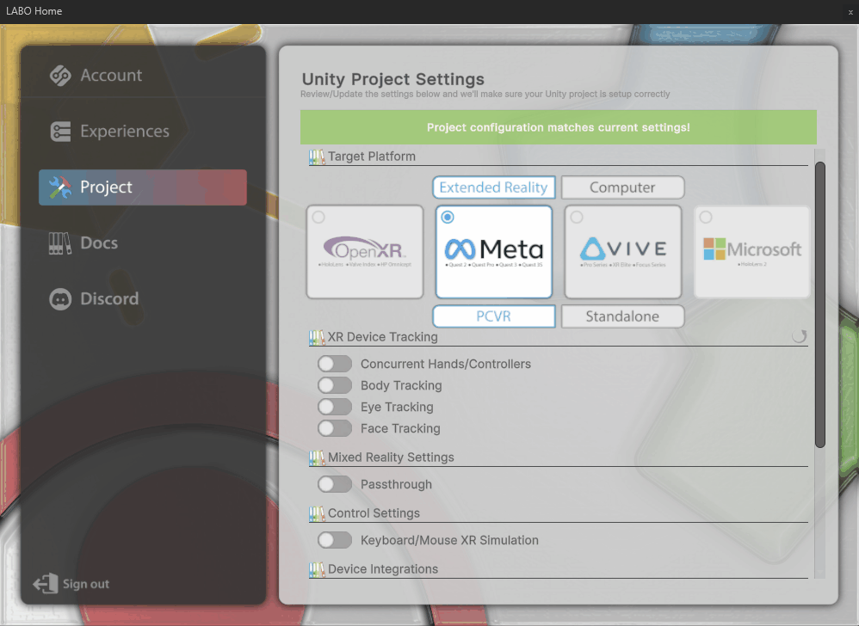This screenshot has width=859, height=626.
Task: Select the Meta platform radio button
Action: tap(448, 218)
